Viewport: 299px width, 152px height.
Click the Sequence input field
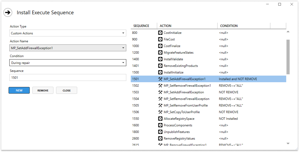coord(68,77)
